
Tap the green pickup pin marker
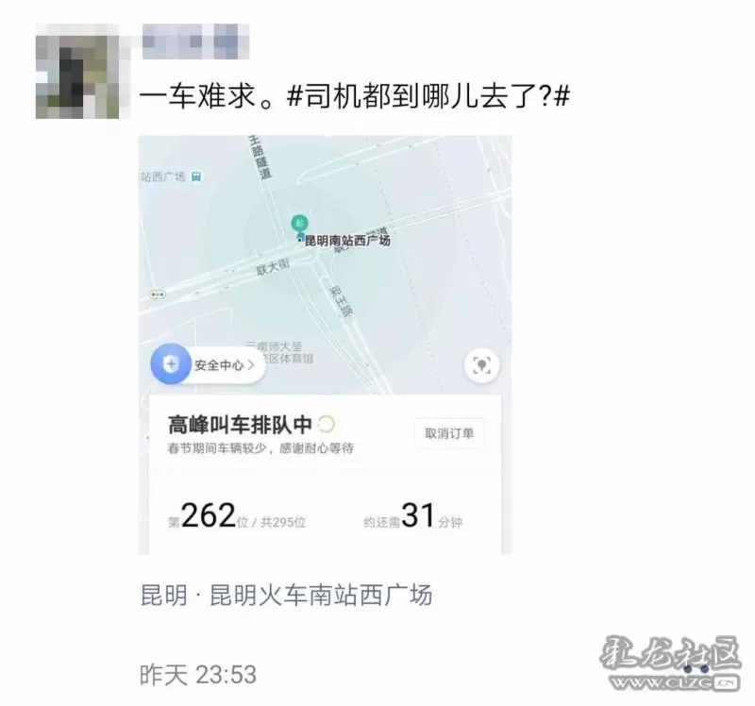point(299,223)
